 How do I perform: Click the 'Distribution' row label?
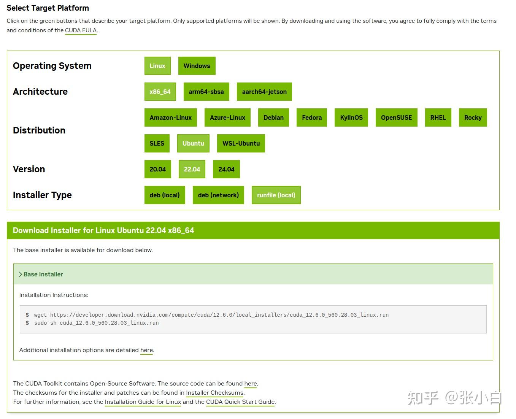(39, 130)
